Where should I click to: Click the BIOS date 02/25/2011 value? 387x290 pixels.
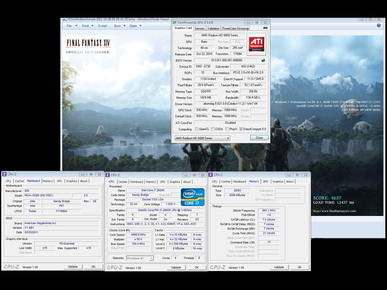[61, 232]
